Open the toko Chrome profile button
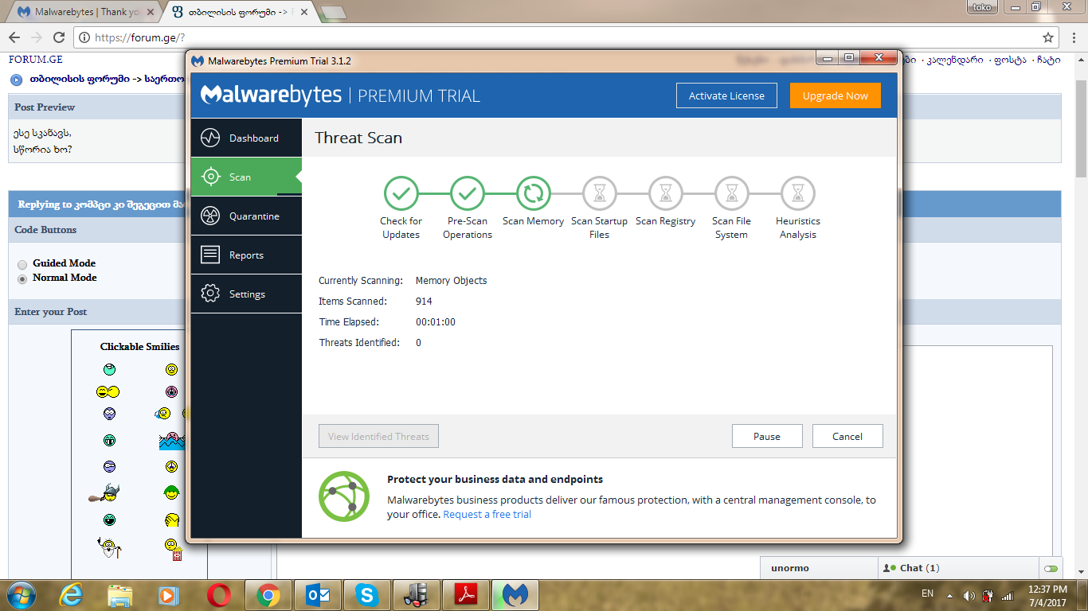This screenshot has height=611, width=1088. (x=981, y=6)
